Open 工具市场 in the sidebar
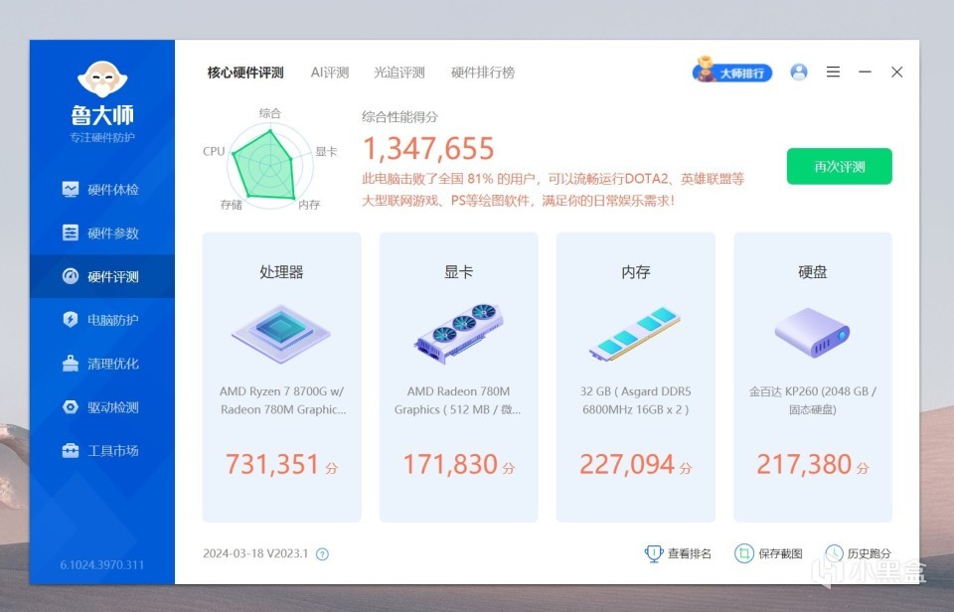 101,451
